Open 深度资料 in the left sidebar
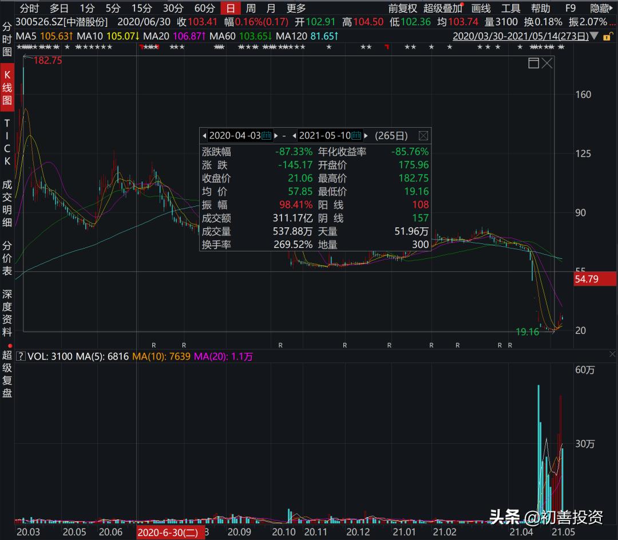 tap(7, 313)
